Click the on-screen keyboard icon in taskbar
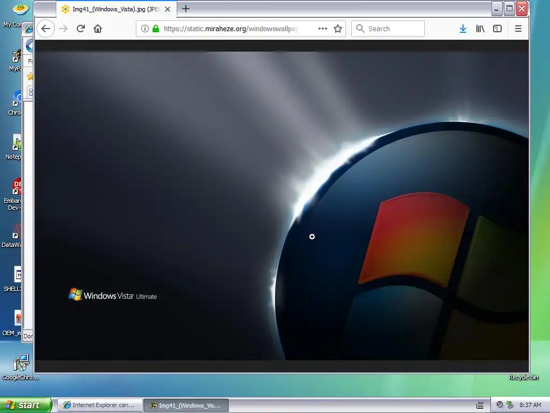 click(x=480, y=405)
